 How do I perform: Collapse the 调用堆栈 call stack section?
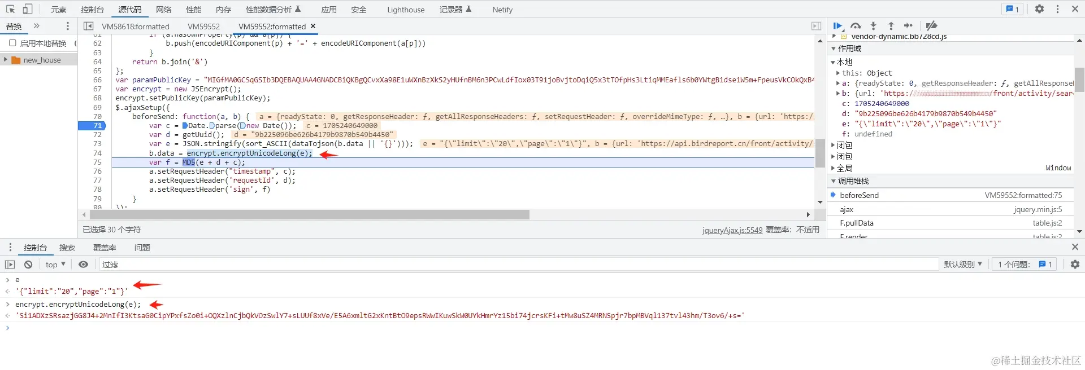pos(833,181)
